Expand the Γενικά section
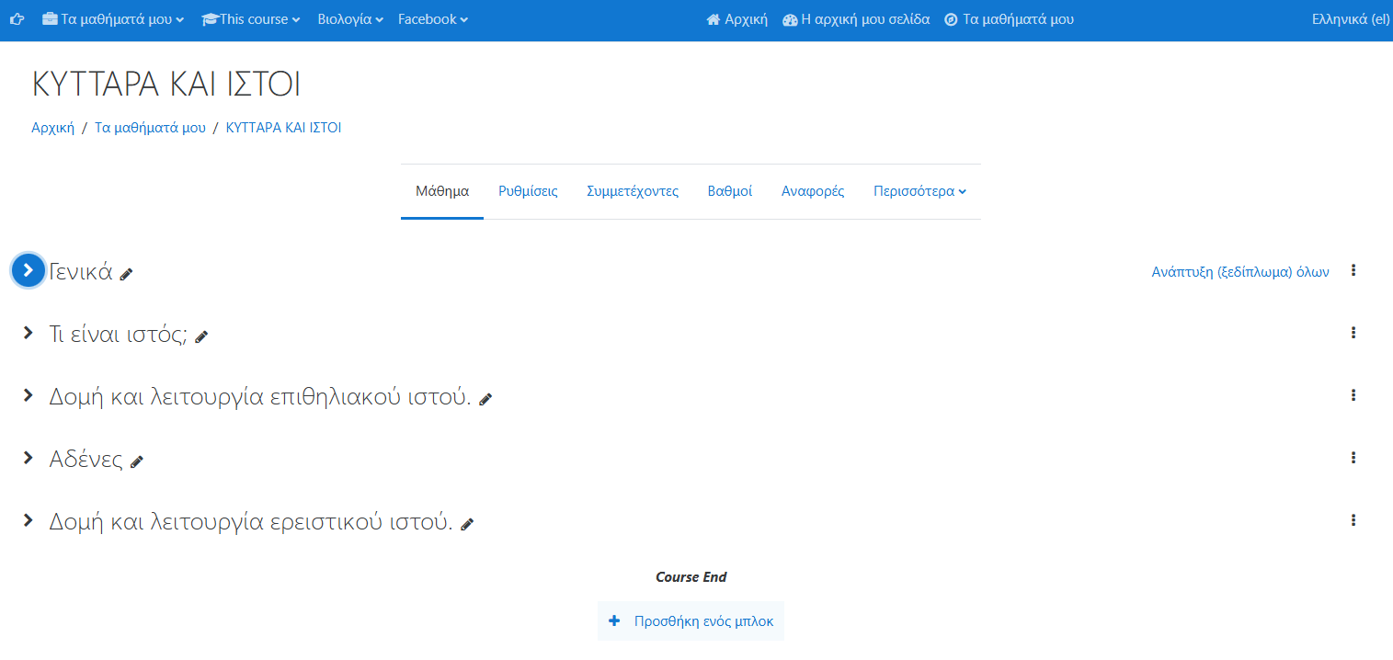This screenshot has width=1393, height=660. click(29, 270)
